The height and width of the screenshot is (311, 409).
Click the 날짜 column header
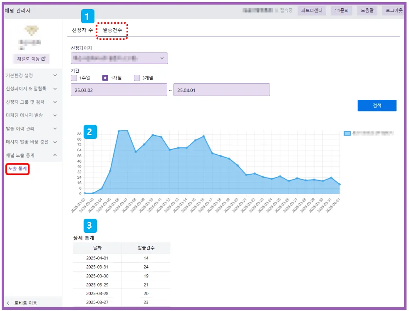(97, 248)
